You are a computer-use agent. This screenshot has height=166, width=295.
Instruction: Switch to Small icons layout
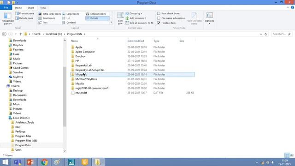tap(47, 18)
